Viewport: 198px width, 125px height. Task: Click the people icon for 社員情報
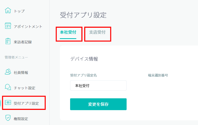tap(8, 72)
